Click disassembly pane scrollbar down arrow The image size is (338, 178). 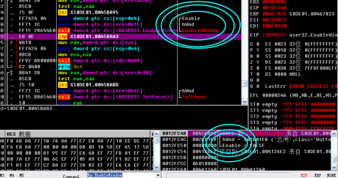click(x=244, y=101)
